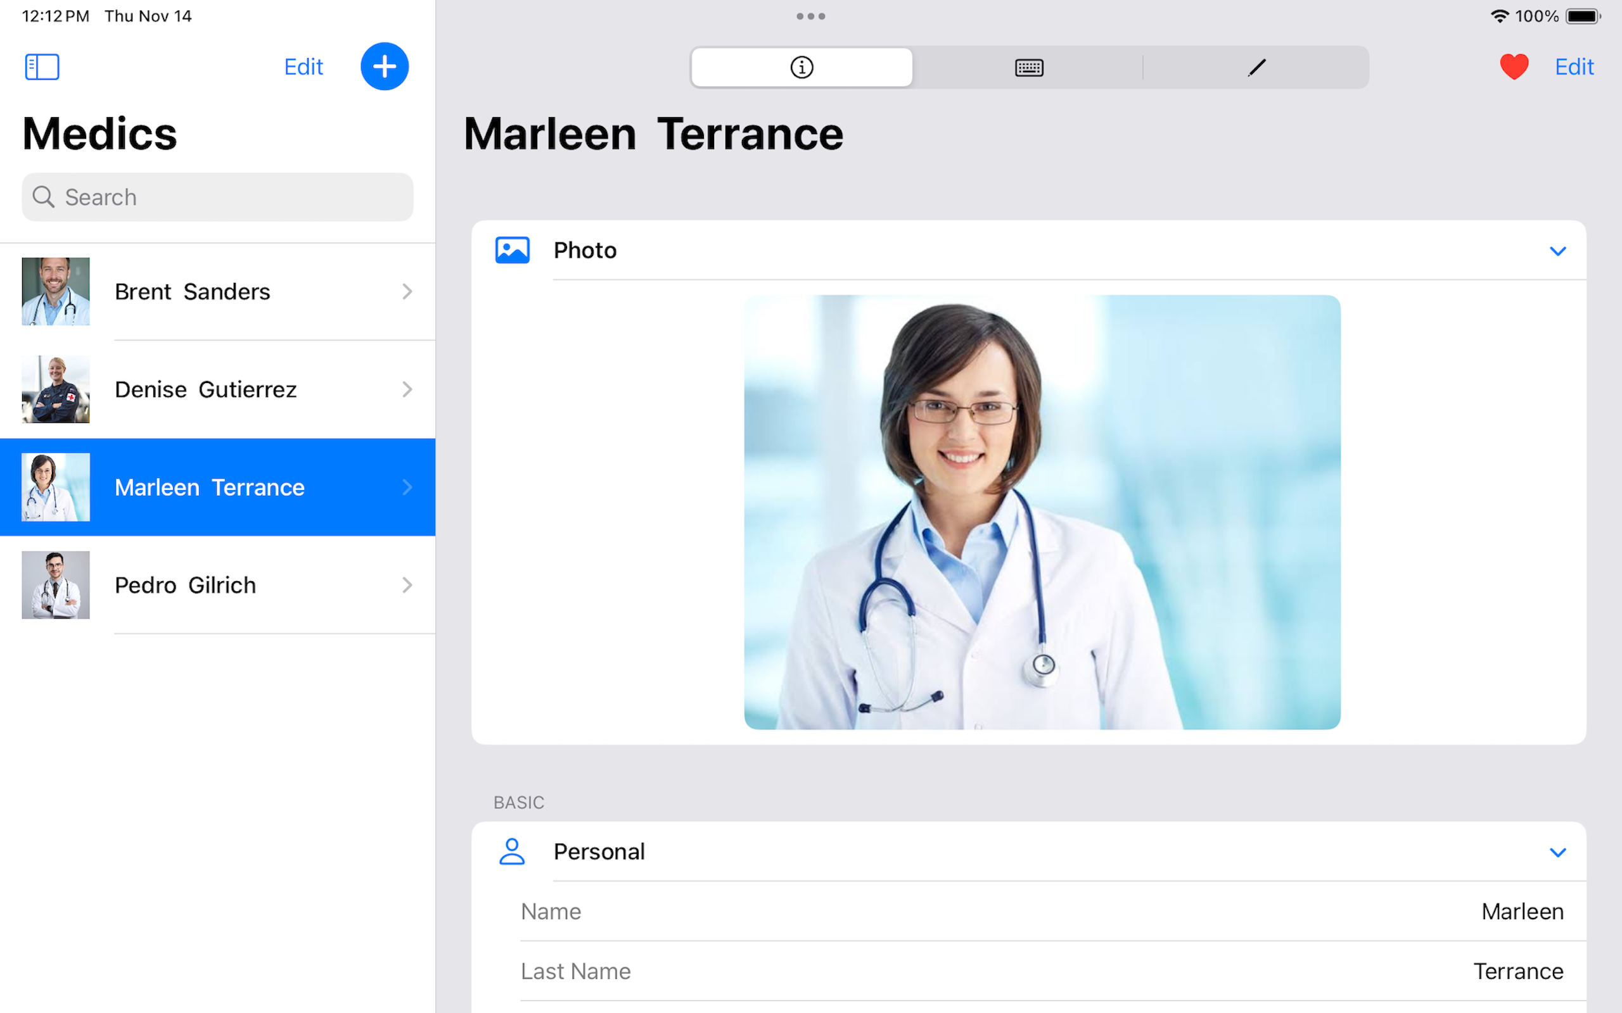Click the Wi-Fi status icon

[1499, 16]
